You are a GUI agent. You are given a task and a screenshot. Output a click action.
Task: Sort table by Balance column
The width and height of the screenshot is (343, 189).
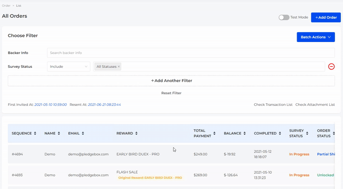[x=245, y=133]
